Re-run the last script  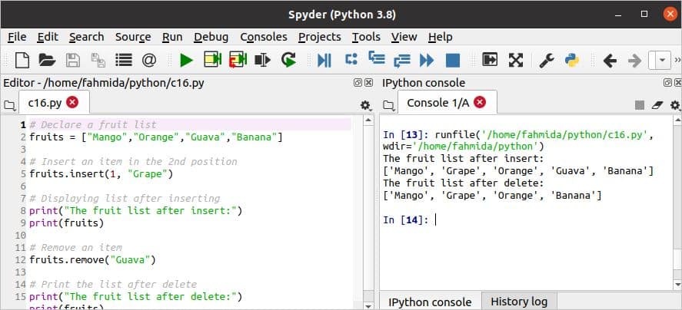pos(288,60)
